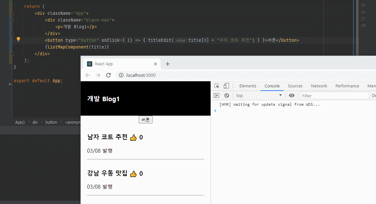The height and width of the screenshot is (204, 376).
Task: Go back in browser history
Action: (88, 75)
